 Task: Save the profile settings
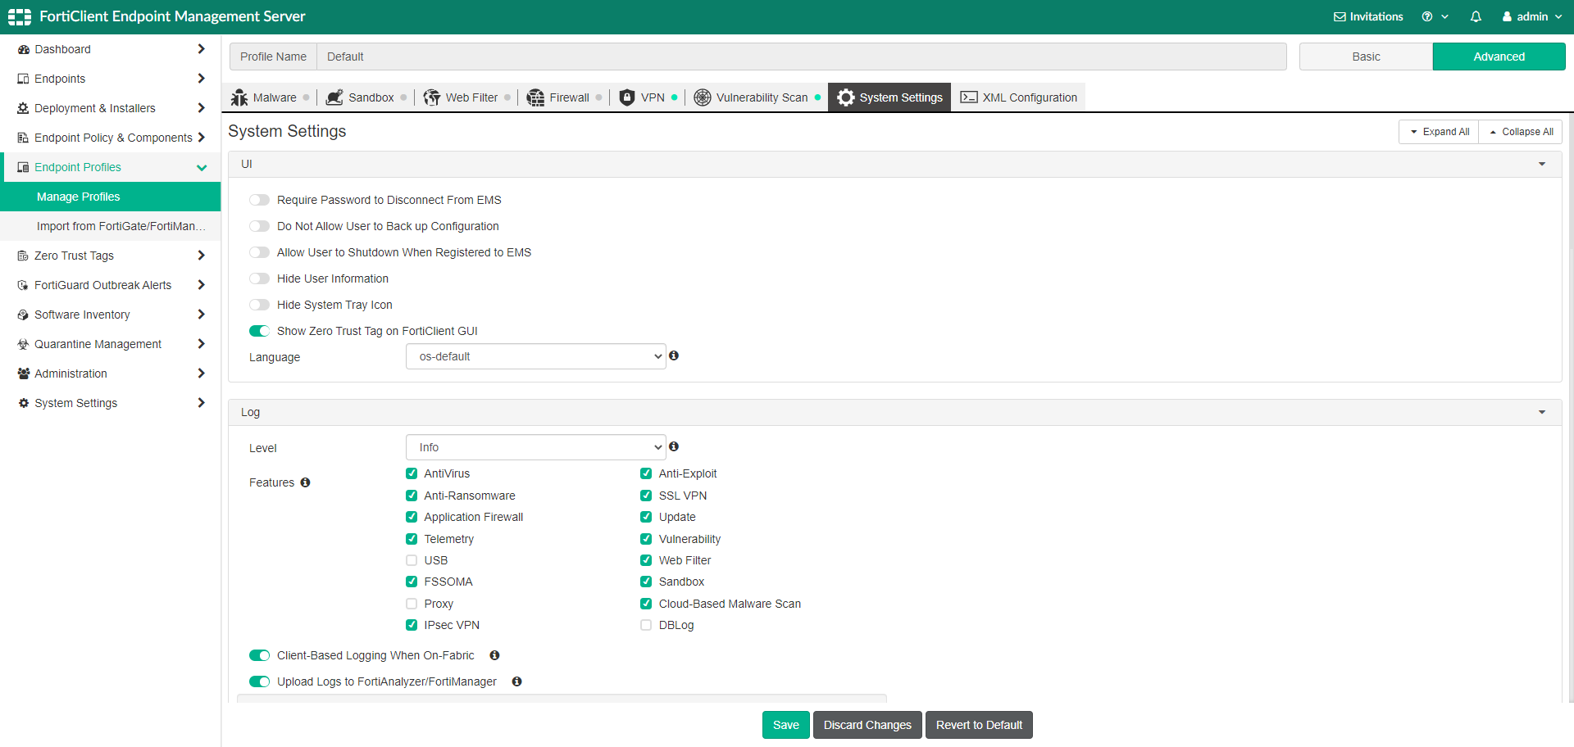point(786,725)
